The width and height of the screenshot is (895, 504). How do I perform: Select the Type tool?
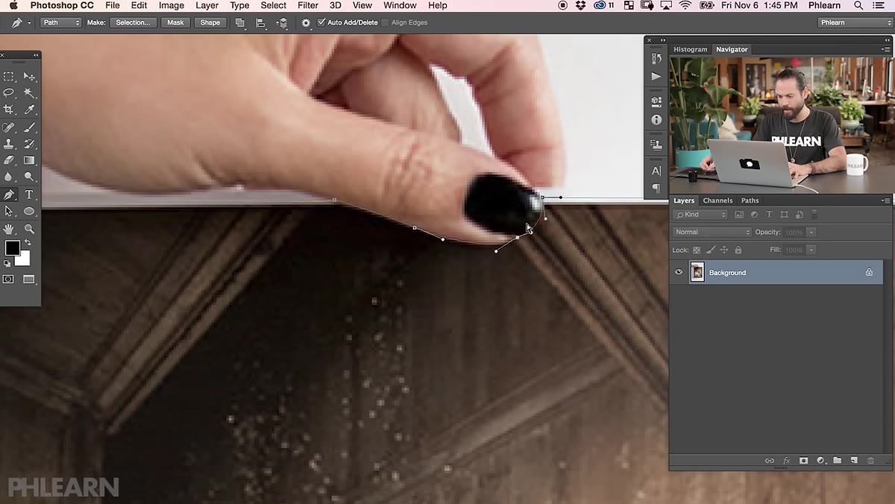click(x=29, y=195)
